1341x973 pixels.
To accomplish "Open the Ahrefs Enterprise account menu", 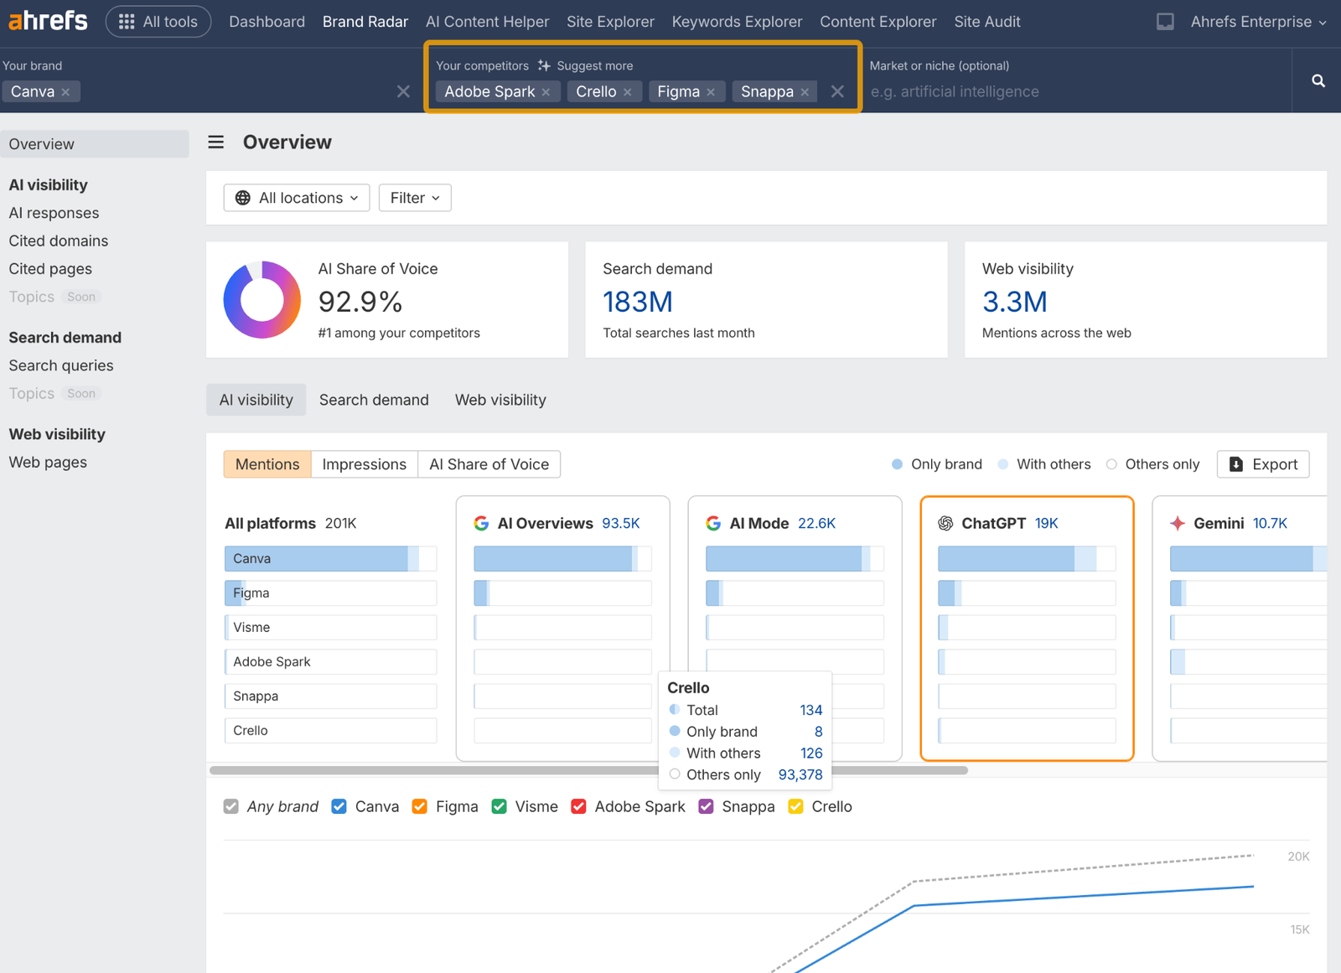I will coord(1258,22).
